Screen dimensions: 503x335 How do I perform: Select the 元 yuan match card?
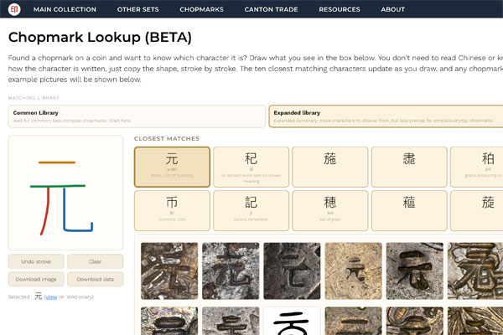click(x=172, y=167)
